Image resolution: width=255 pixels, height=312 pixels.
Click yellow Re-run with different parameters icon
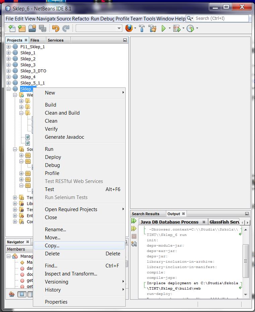pyautogui.click(x=134, y=229)
